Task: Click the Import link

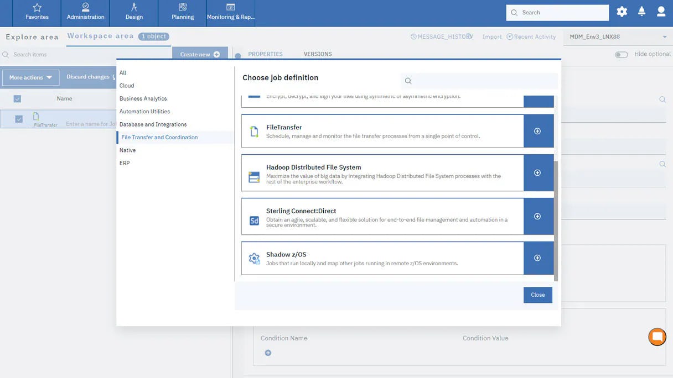Action: pos(491,36)
